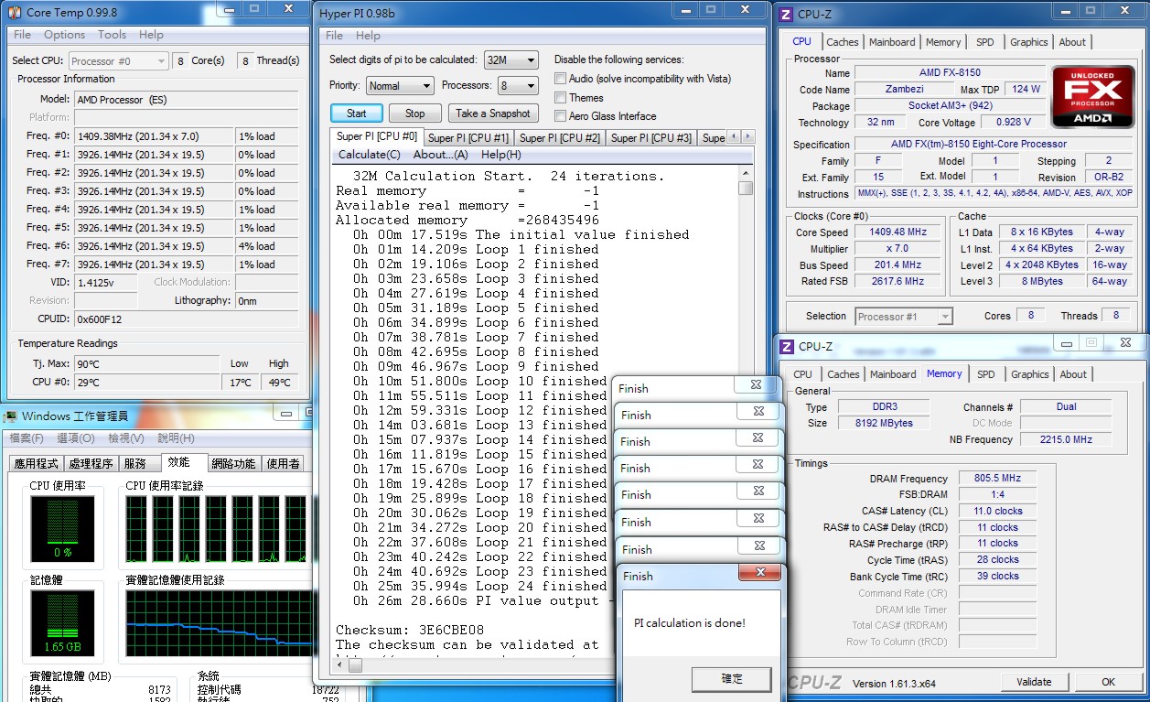Open the 檔案(F) menu in Task Manager
The width and height of the screenshot is (1150, 702).
click(27, 438)
